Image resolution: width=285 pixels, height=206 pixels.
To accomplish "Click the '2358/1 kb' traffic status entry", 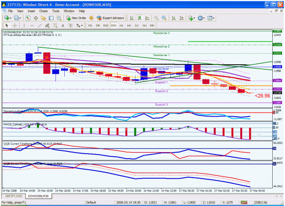I will (x=260, y=202).
